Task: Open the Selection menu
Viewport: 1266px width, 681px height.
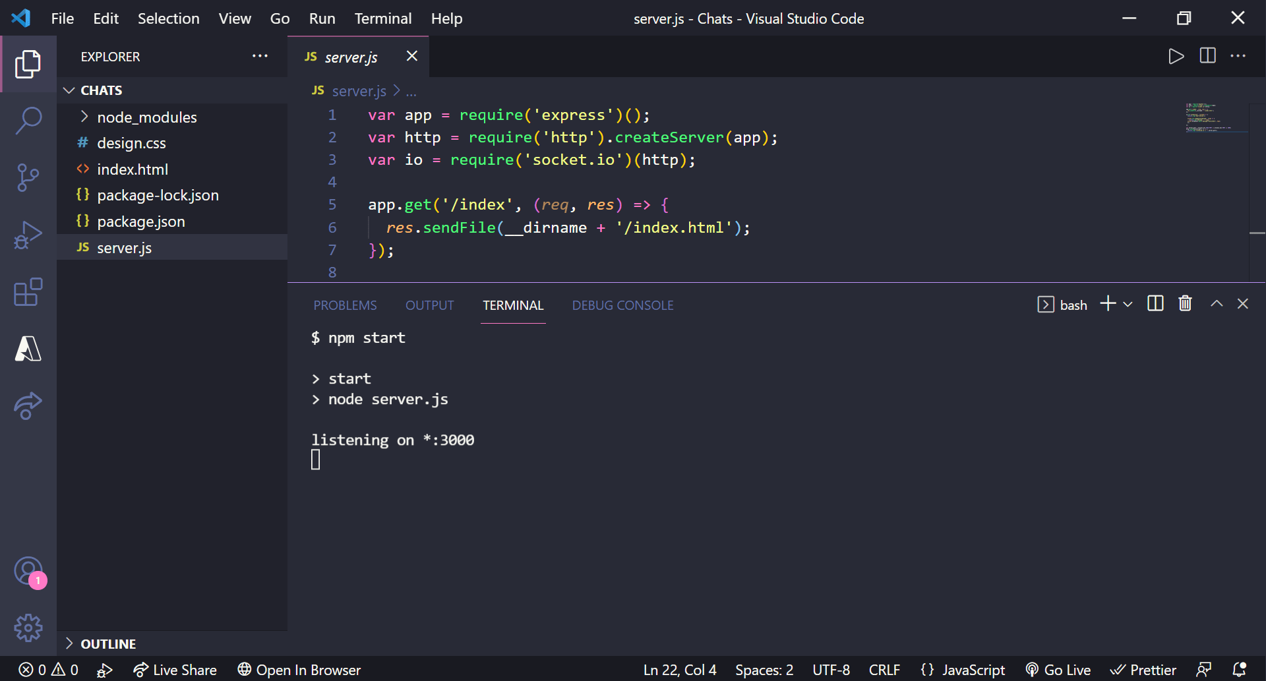Action: tap(169, 18)
